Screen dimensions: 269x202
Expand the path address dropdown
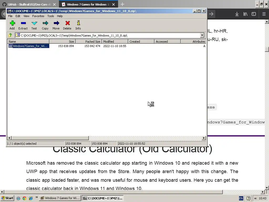click(202, 36)
